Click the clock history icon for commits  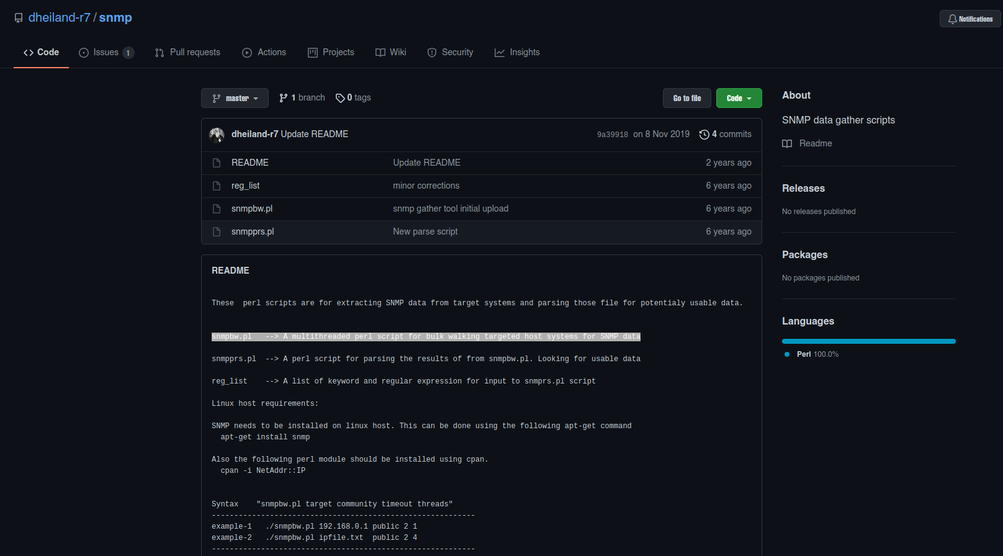click(x=704, y=135)
